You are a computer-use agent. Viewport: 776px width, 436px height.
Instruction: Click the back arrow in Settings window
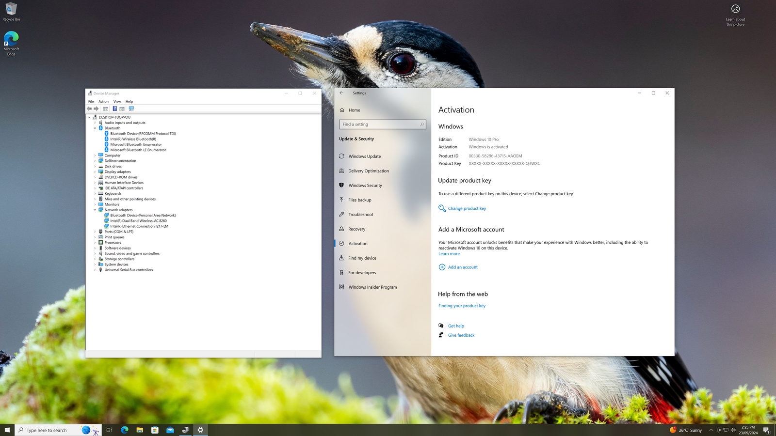341,93
